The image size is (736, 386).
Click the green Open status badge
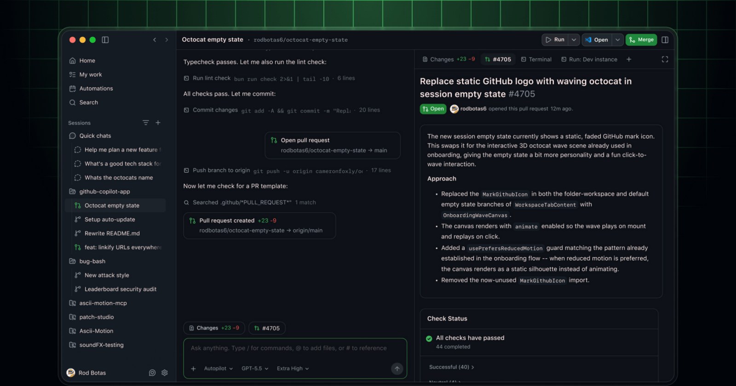(x=433, y=109)
